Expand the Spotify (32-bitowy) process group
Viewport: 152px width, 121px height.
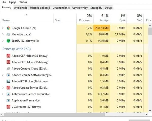3,41
